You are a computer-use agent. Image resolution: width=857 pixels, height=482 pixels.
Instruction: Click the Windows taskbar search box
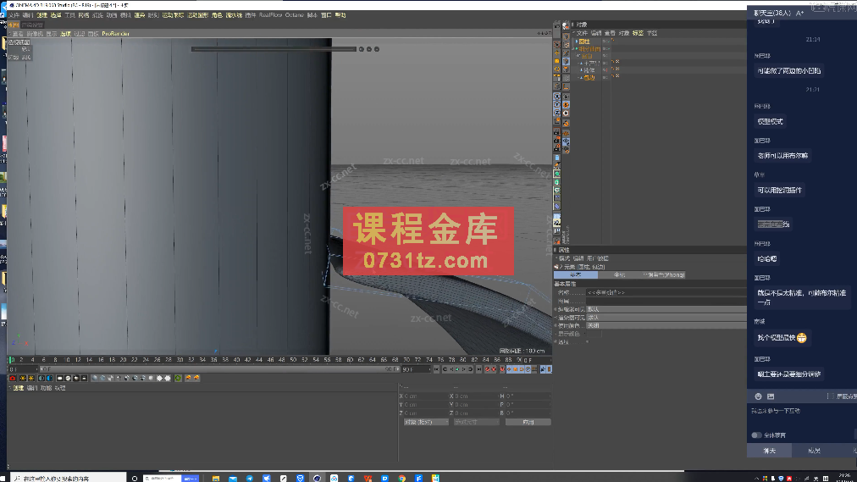[67, 478]
